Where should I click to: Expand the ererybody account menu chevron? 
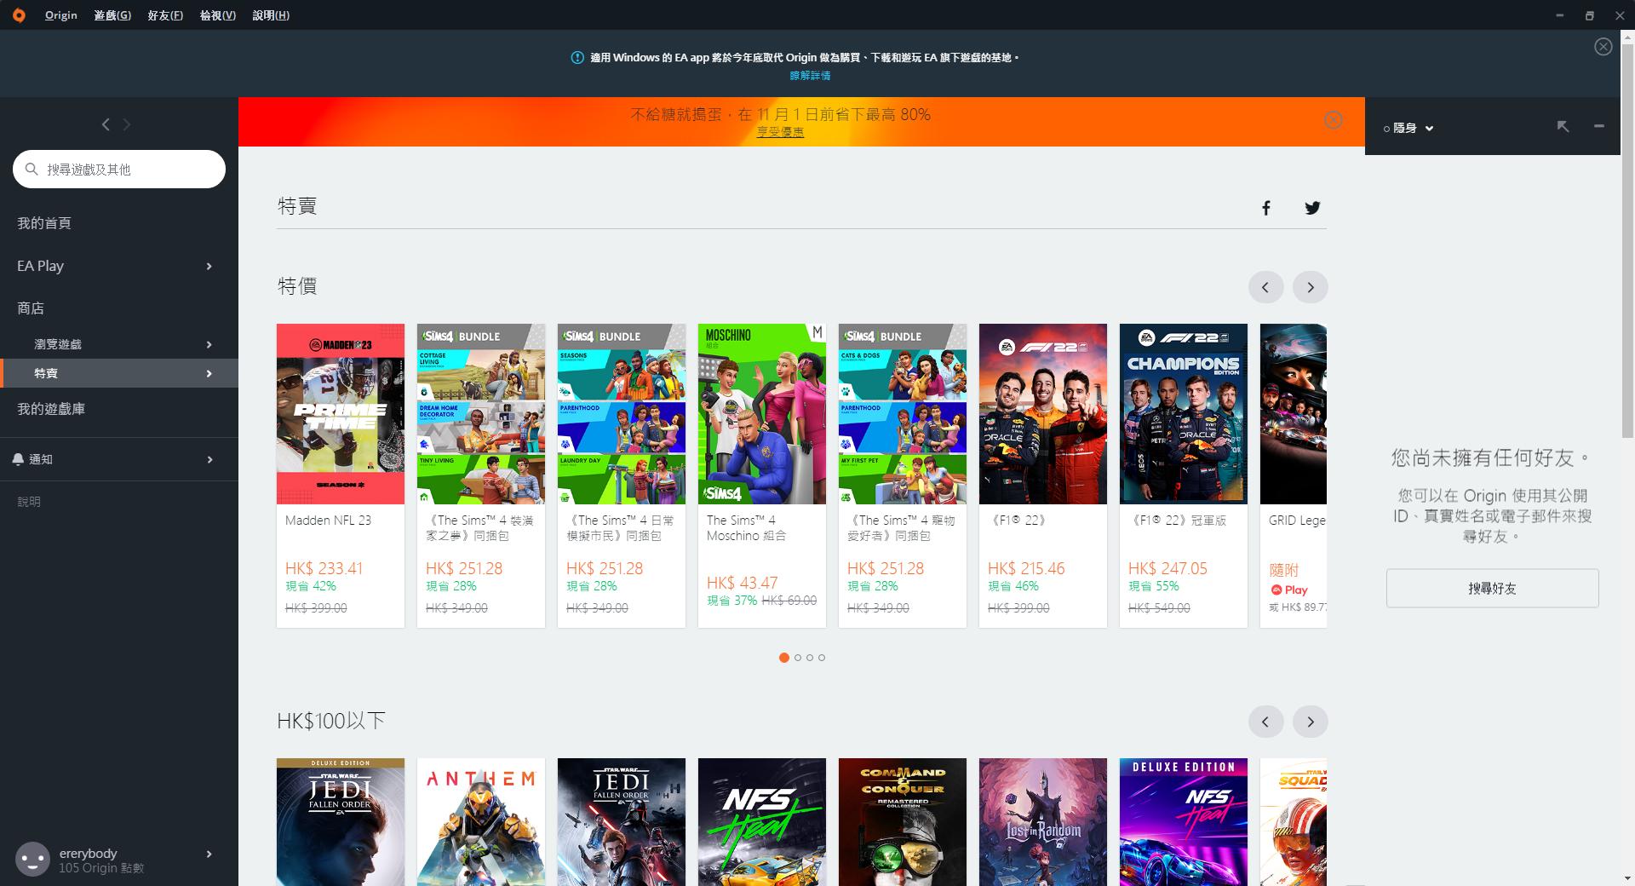coord(209,854)
